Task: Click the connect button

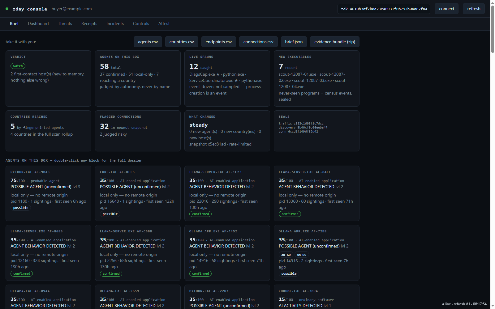Action: point(446,9)
